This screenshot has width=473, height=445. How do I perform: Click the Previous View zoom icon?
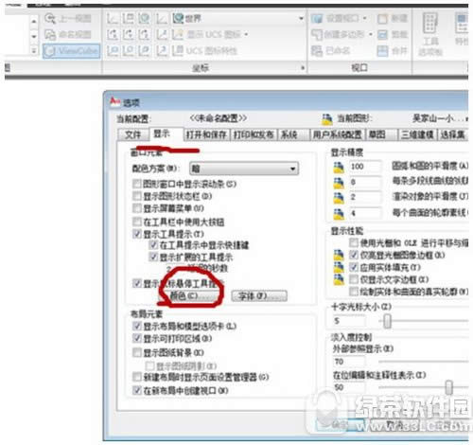(x=50, y=18)
